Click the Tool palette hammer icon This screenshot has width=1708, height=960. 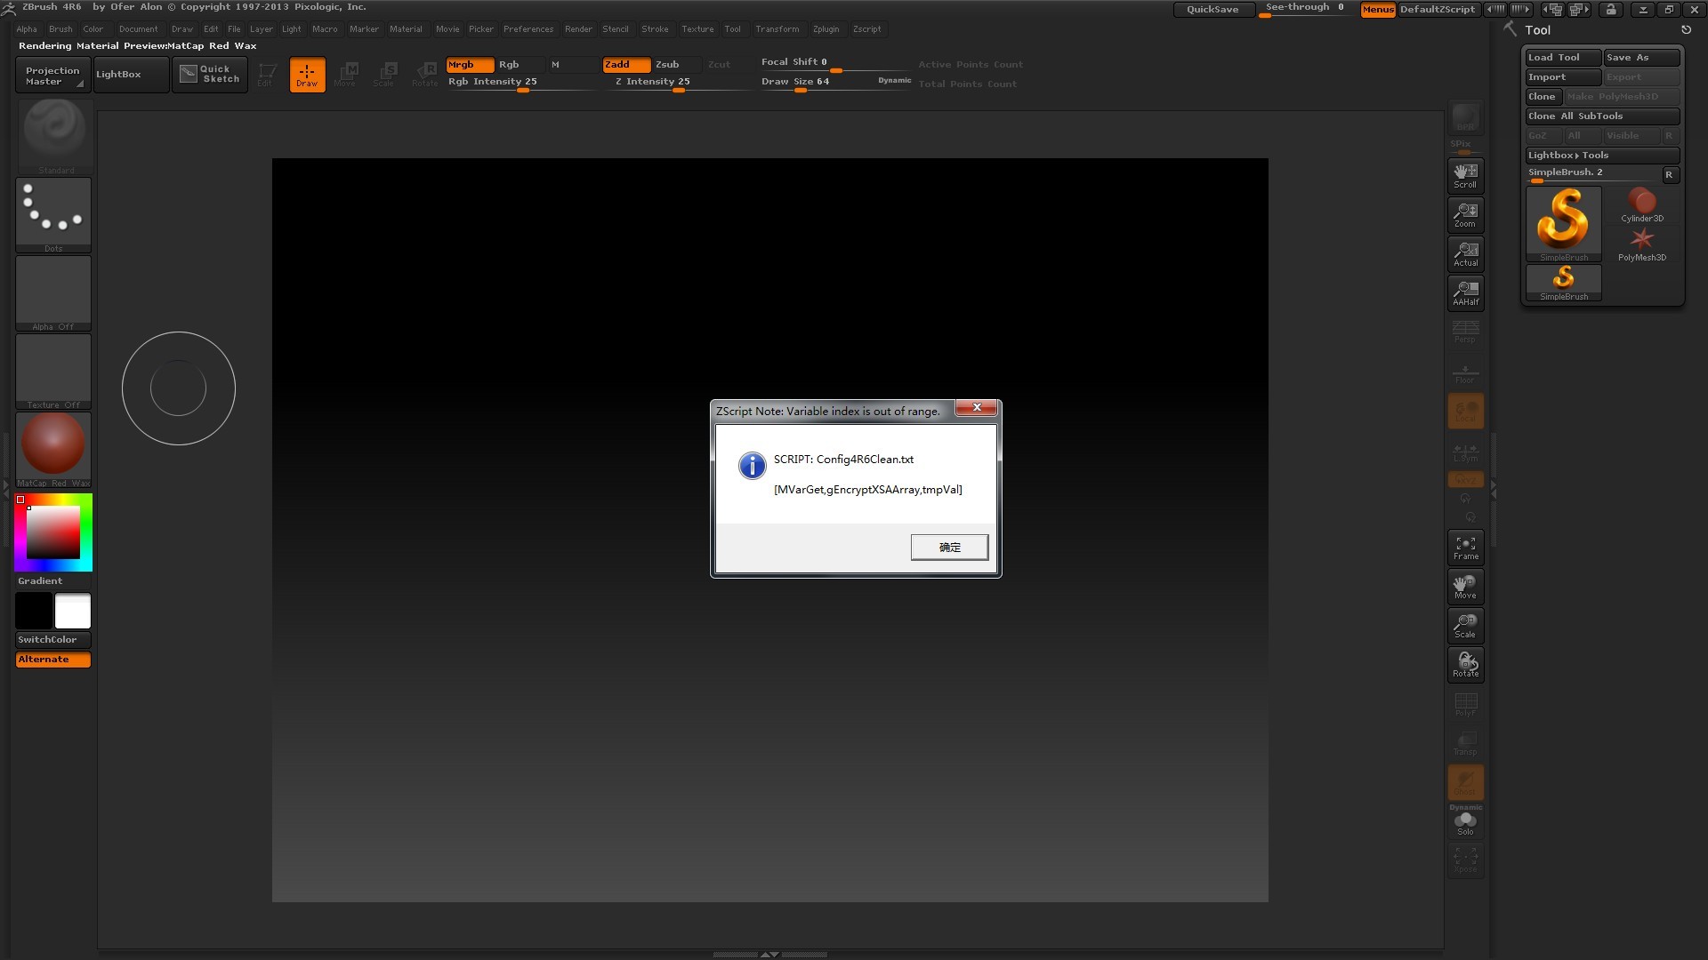coord(1511,29)
